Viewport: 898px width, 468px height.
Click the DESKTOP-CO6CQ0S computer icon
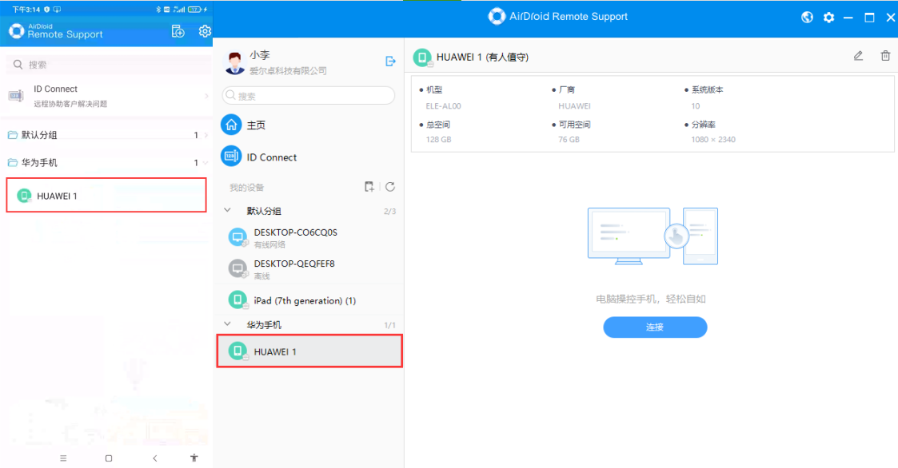237,237
